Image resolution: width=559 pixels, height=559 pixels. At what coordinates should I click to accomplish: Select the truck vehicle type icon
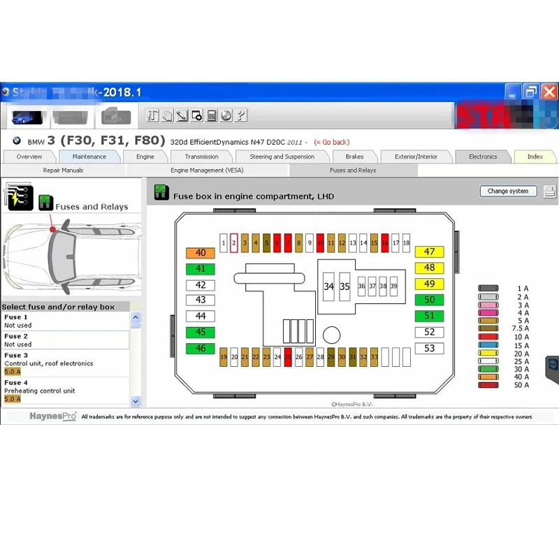(x=116, y=116)
